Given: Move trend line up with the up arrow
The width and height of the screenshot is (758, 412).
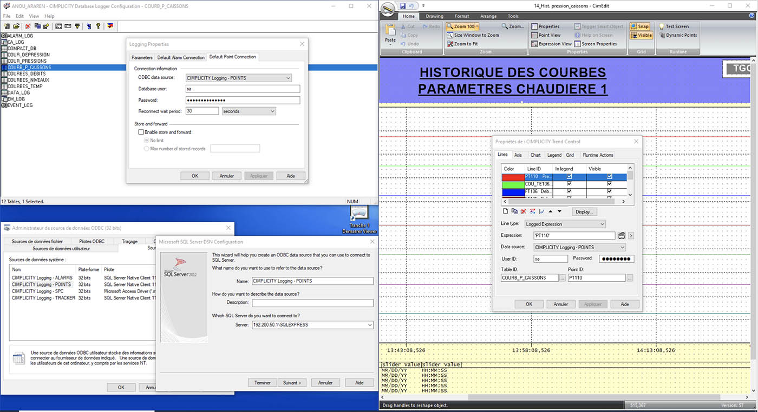Looking at the screenshot, I should pos(551,211).
